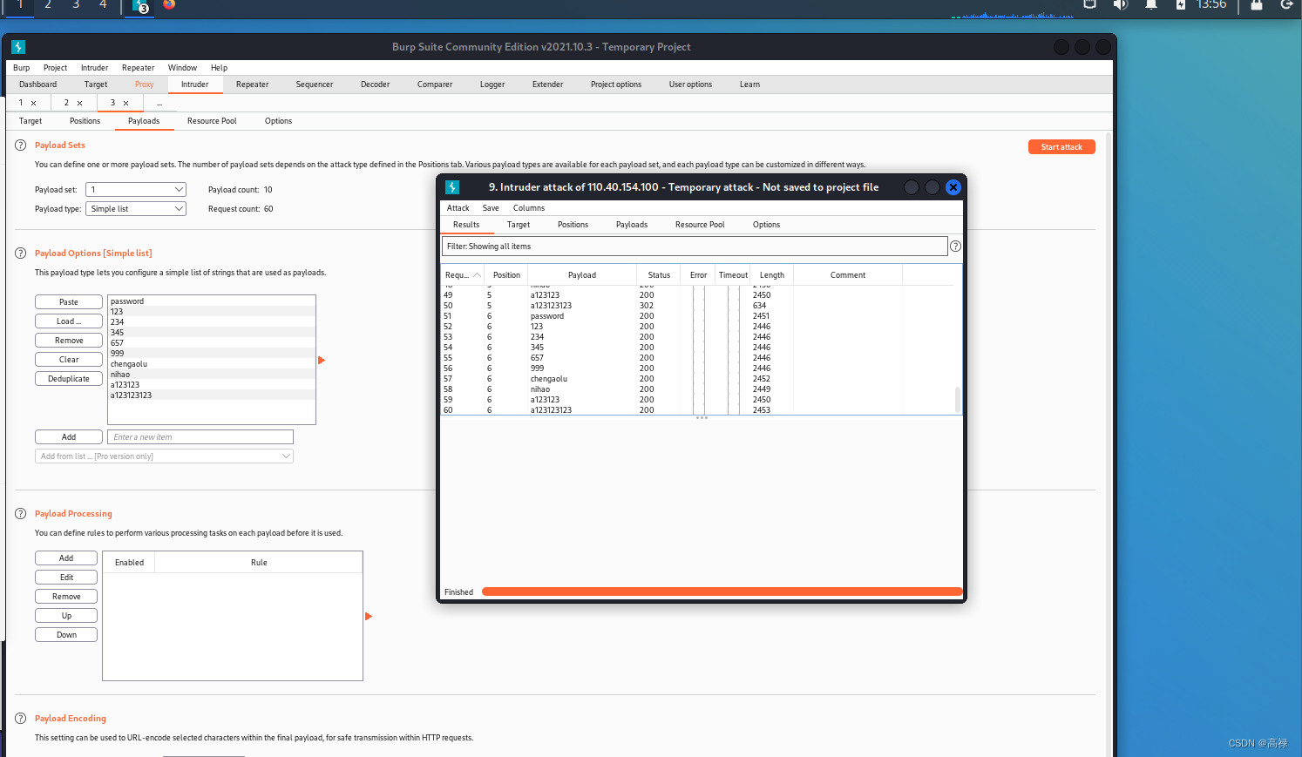Open the Project menu
Image resolution: width=1302 pixels, height=757 pixels.
[x=55, y=68]
